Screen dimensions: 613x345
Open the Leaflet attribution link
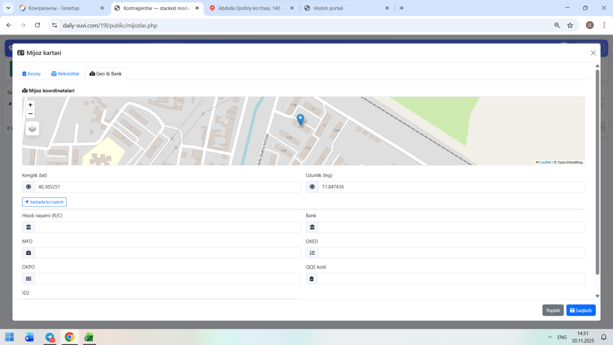[x=545, y=162]
